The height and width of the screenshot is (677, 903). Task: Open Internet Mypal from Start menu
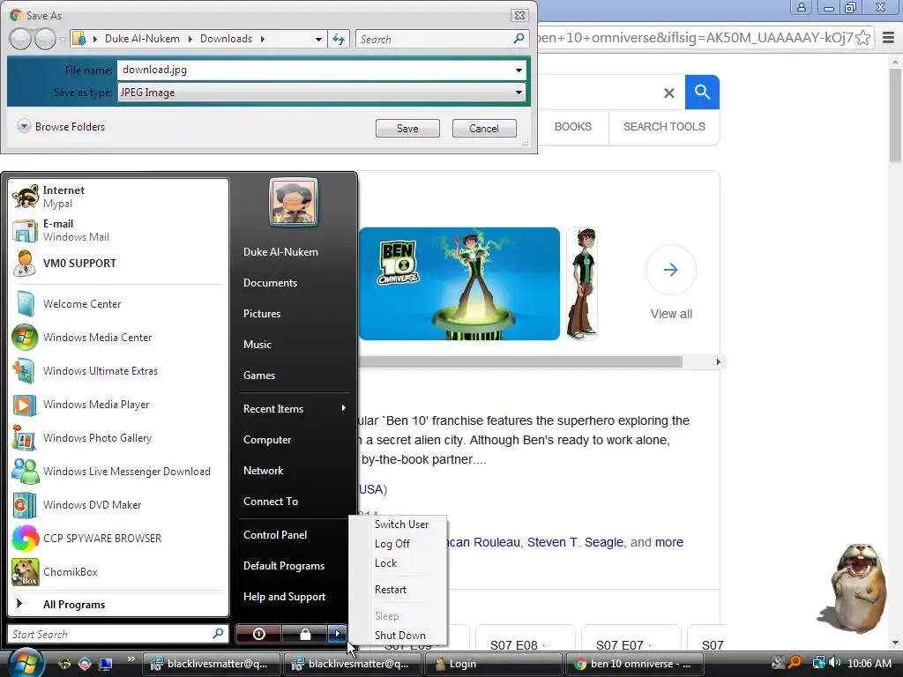coord(118,197)
